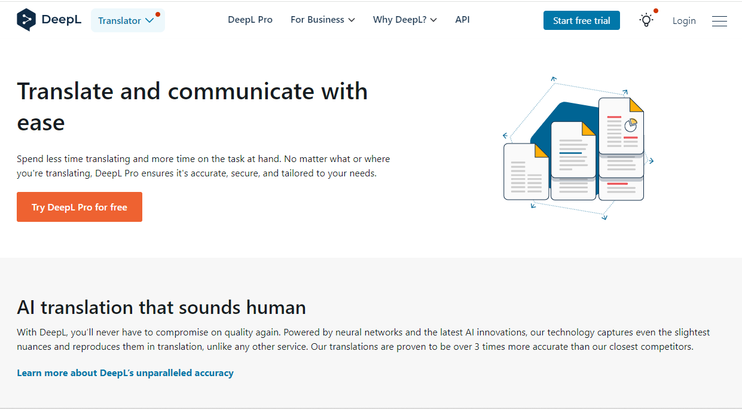
Task: Click paragraph starting "Spend less time translating"
Action: (203, 166)
